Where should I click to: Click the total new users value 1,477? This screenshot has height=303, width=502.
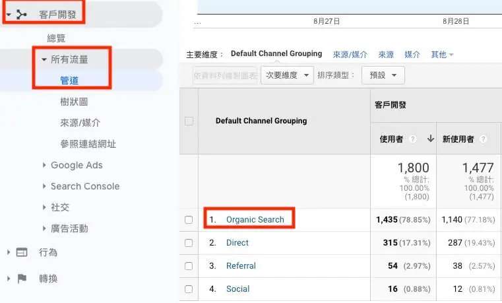[x=478, y=168]
